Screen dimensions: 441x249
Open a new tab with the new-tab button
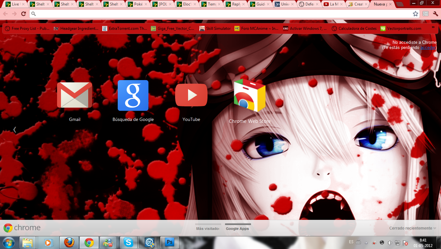click(400, 4)
